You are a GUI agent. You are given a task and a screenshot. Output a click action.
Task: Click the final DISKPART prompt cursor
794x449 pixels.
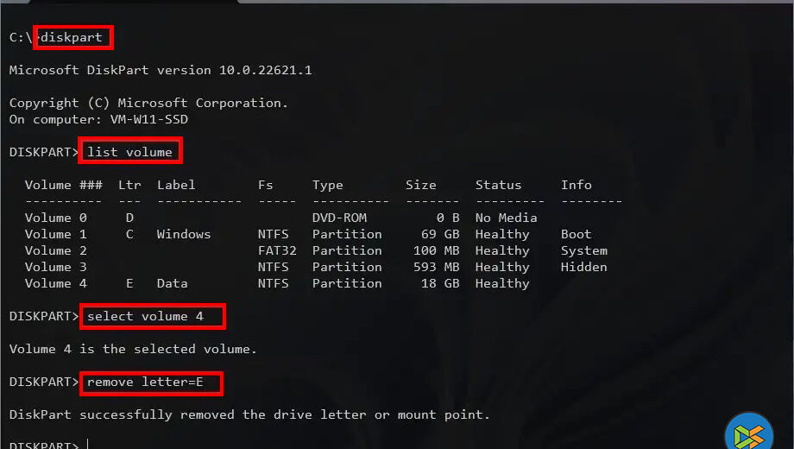tap(88, 445)
